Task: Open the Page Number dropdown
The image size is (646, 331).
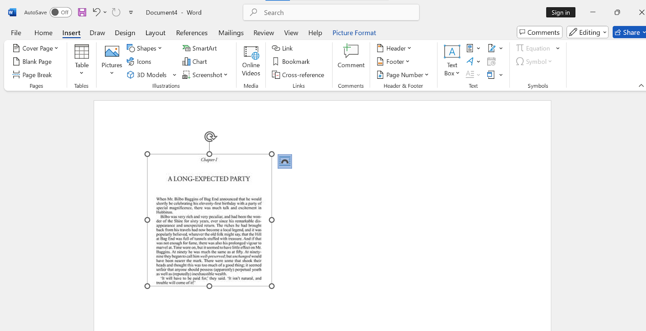Action: [426, 75]
